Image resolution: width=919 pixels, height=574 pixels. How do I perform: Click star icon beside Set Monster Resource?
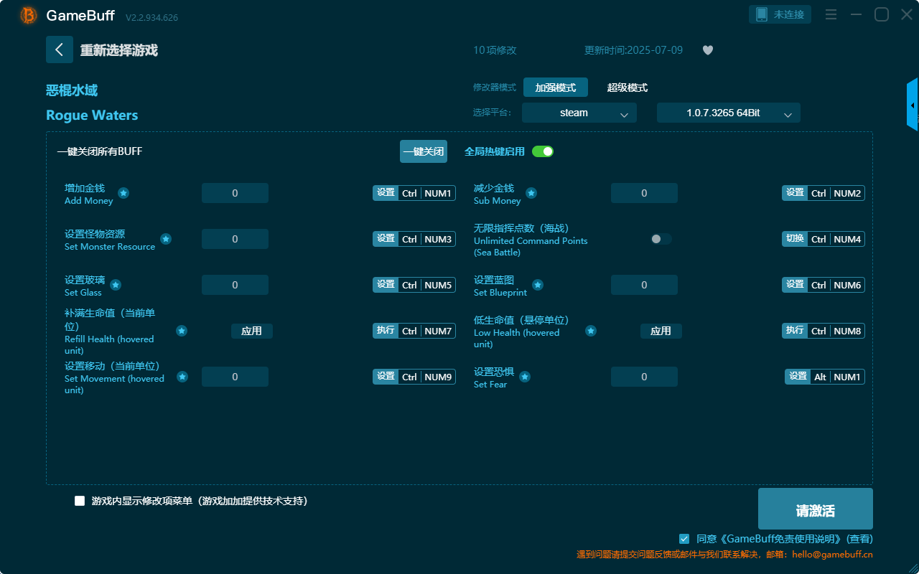(x=166, y=239)
